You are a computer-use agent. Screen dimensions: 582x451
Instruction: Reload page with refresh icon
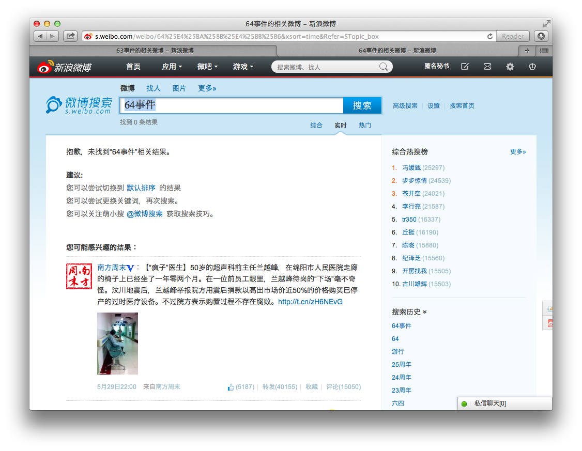tap(490, 36)
